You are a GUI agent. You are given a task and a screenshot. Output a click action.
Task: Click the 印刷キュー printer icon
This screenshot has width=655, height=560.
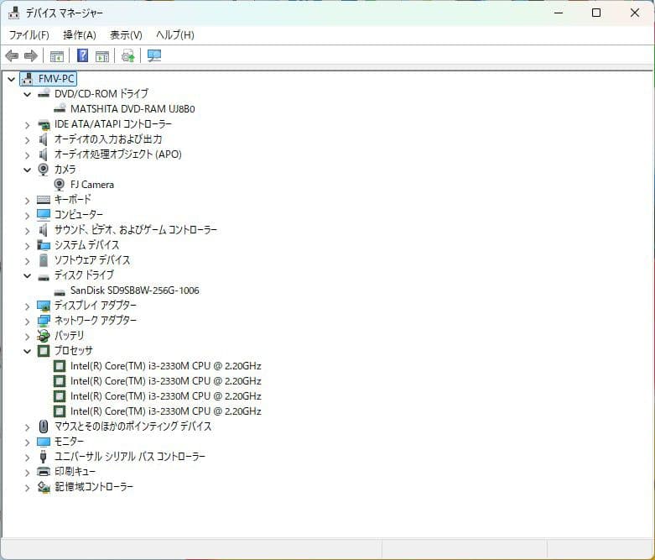pyautogui.click(x=44, y=472)
